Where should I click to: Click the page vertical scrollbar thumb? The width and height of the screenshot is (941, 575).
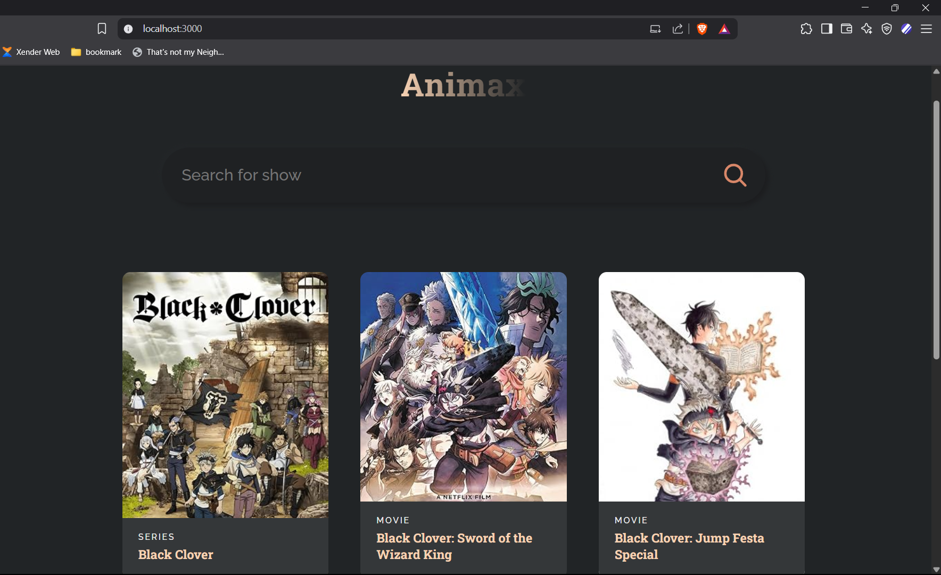point(936,229)
